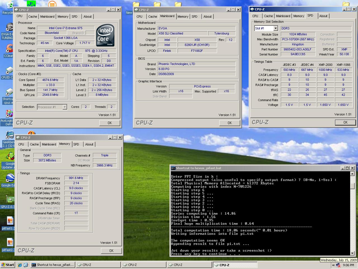Expand hidden system tray icons
The width and height of the screenshot is (358, 269).
pos(333,265)
